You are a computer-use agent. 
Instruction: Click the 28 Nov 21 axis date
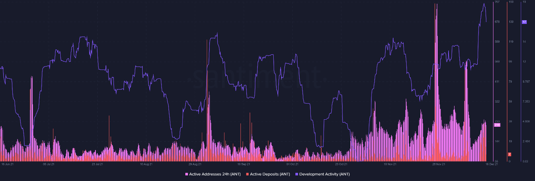439,164
